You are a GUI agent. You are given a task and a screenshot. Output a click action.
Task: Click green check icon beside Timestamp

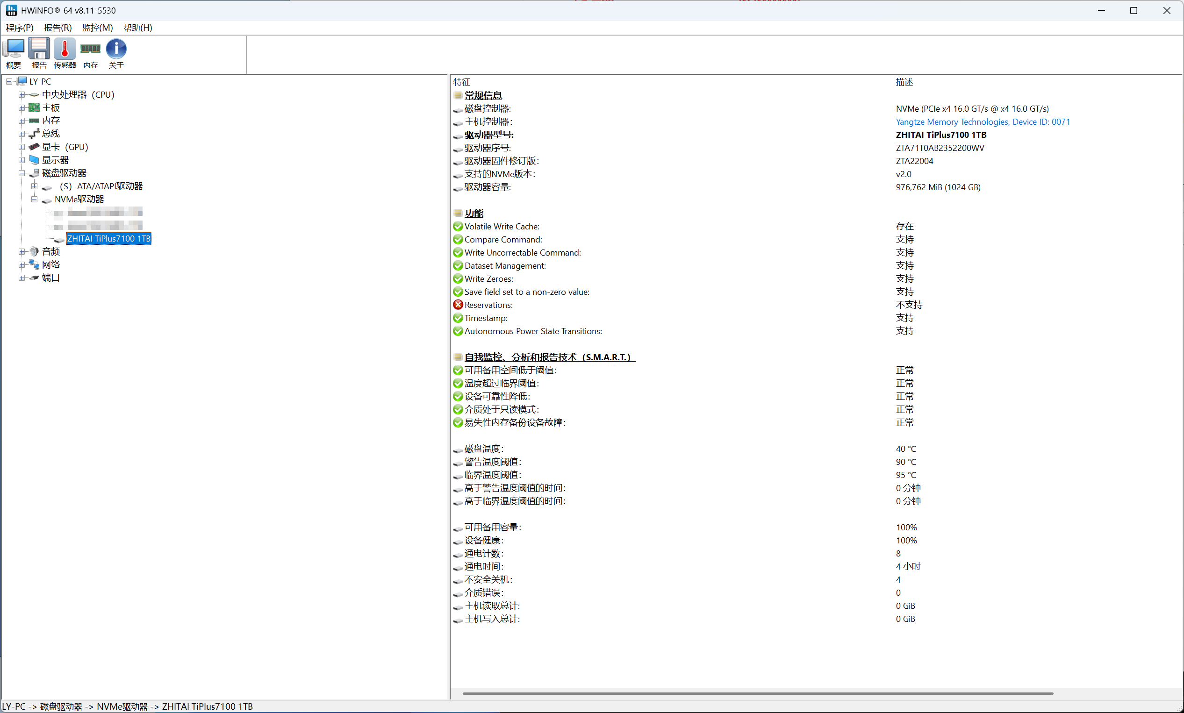pos(458,318)
